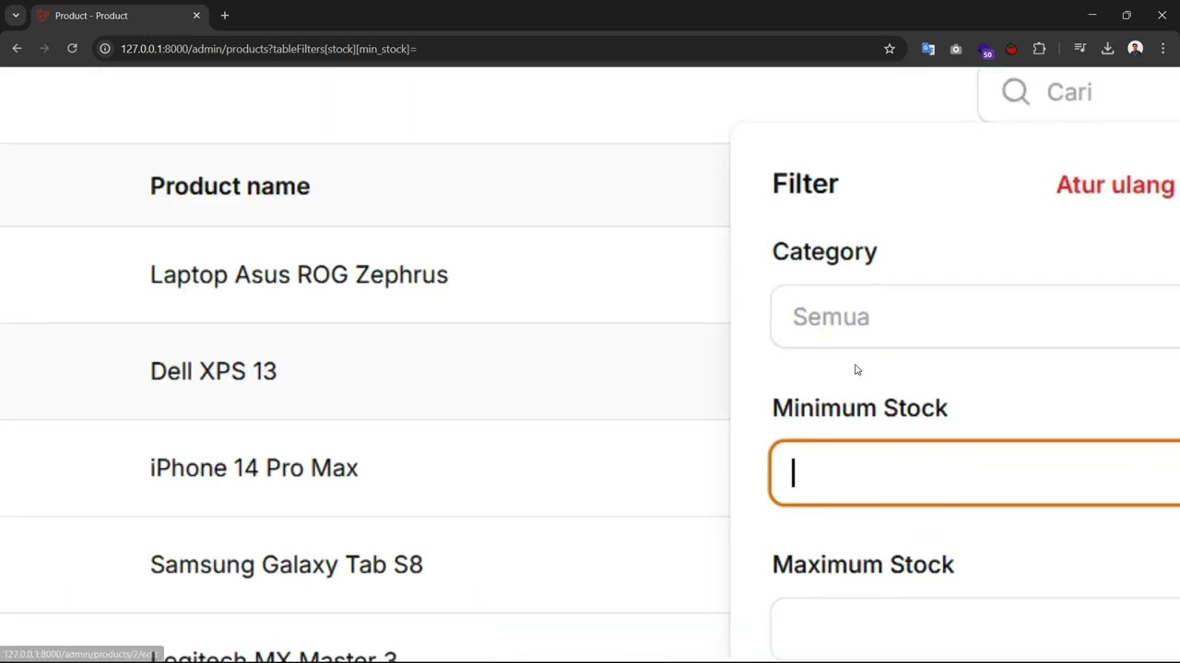
Task: Minimize the browser window
Action: [x=1092, y=16]
